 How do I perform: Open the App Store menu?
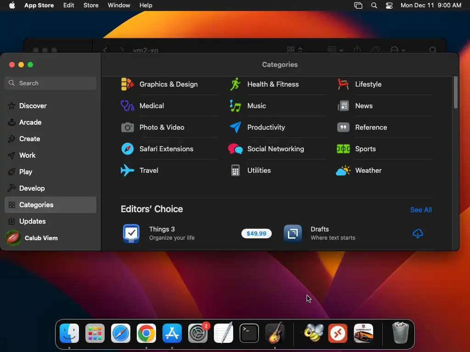39,5
